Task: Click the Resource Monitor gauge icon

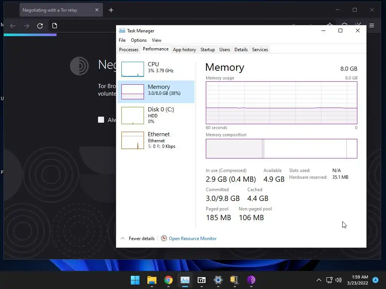Action: (x=164, y=238)
